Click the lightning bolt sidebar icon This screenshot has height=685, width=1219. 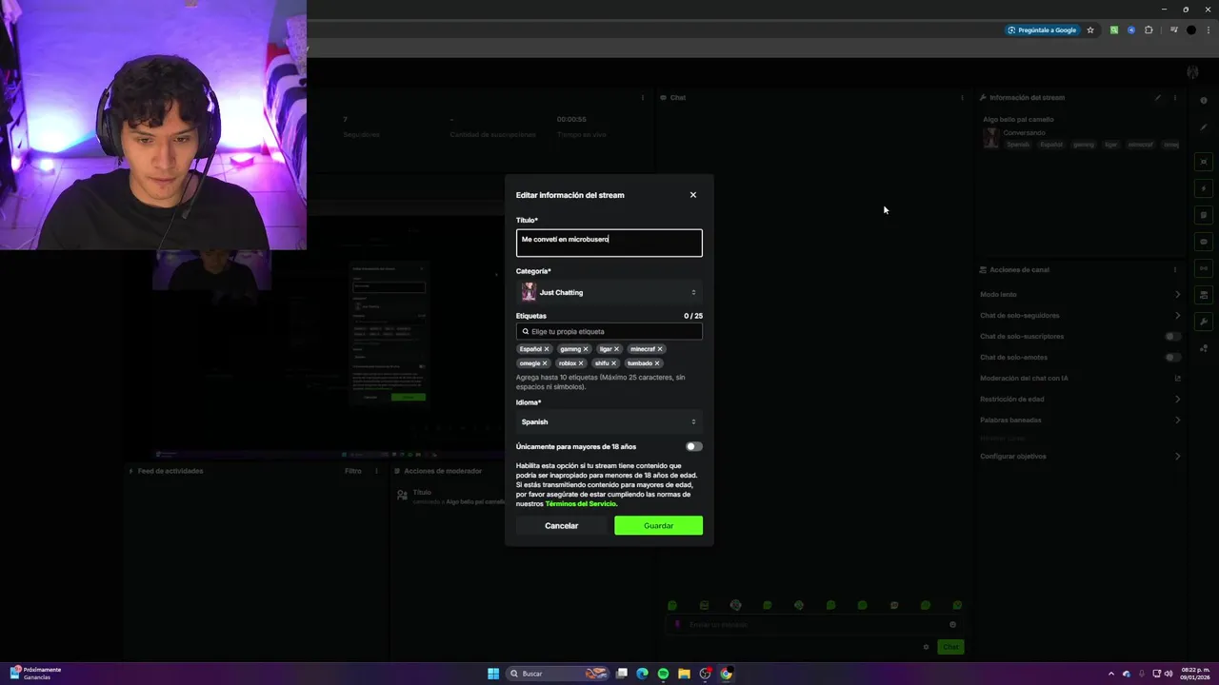point(1204,188)
